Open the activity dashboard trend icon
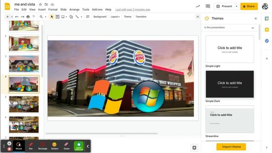272x153 pixels. (x=198, y=6)
